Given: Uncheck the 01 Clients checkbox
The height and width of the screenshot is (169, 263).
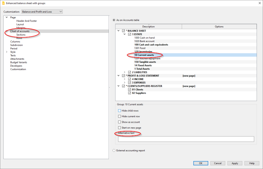Looking at the screenshot, I should coord(129,90).
